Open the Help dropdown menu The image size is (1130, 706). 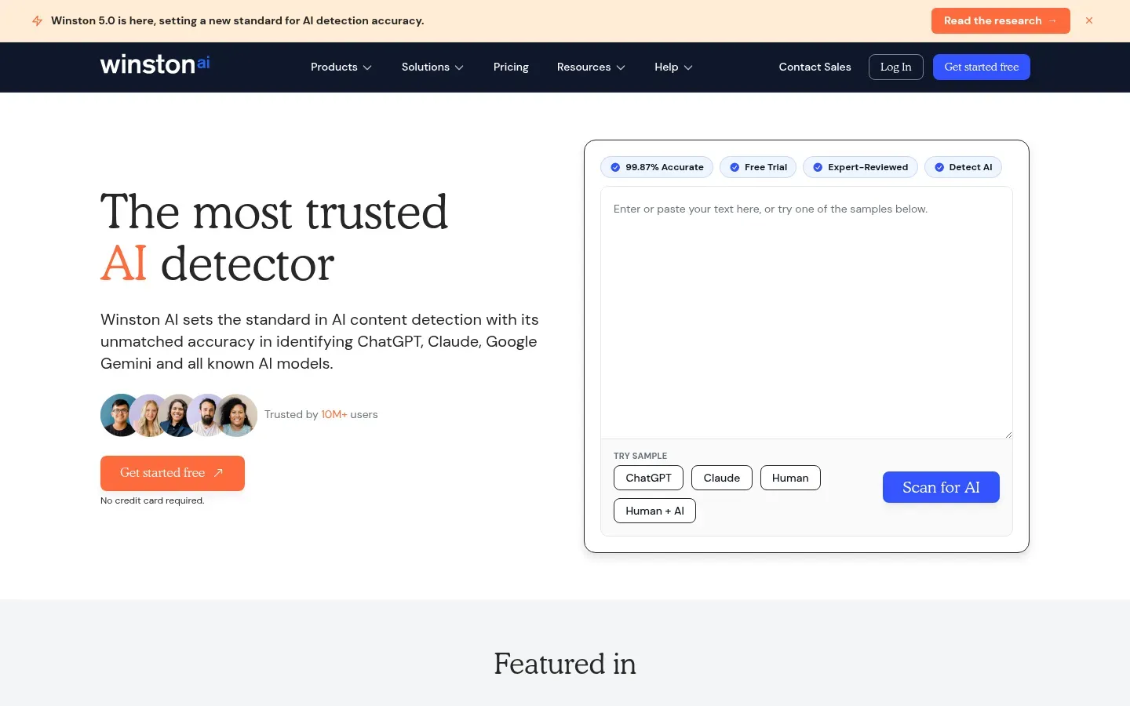pyautogui.click(x=673, y=67)
